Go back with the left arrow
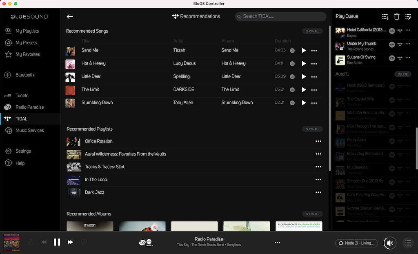Viewport: 418px width, 254px height. tap(70, 17)
